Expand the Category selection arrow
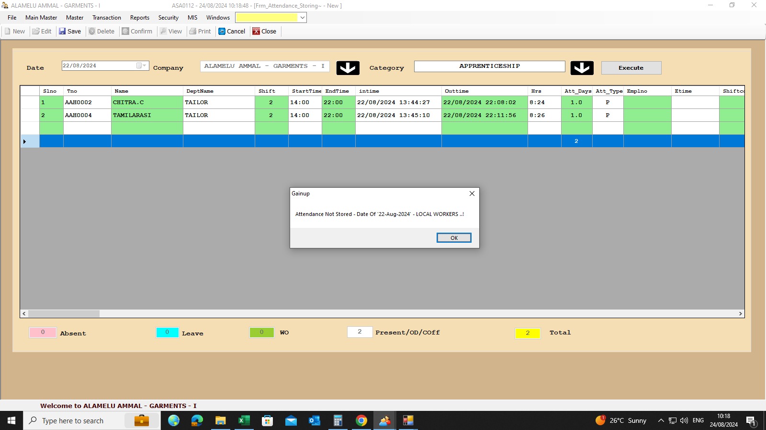Viewport: 766px width, 430px height. (x=582, y=68)
